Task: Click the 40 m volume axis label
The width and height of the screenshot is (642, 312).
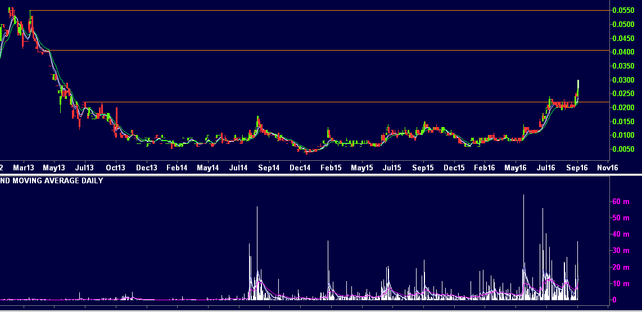Action: click(621, 234)
